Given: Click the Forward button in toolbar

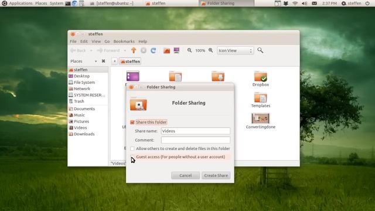Looking at the screenshot, I should (108, 50).
